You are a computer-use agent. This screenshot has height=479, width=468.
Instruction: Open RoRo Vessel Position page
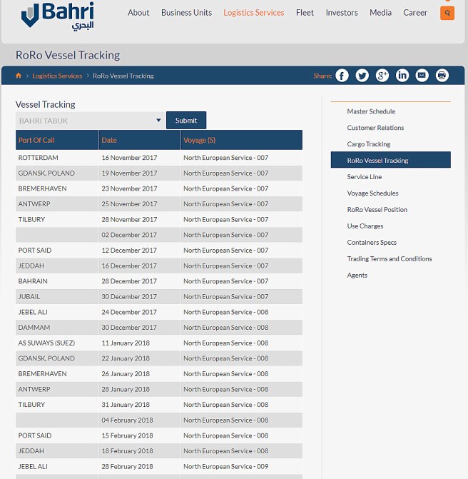click(x=377, y=210)
